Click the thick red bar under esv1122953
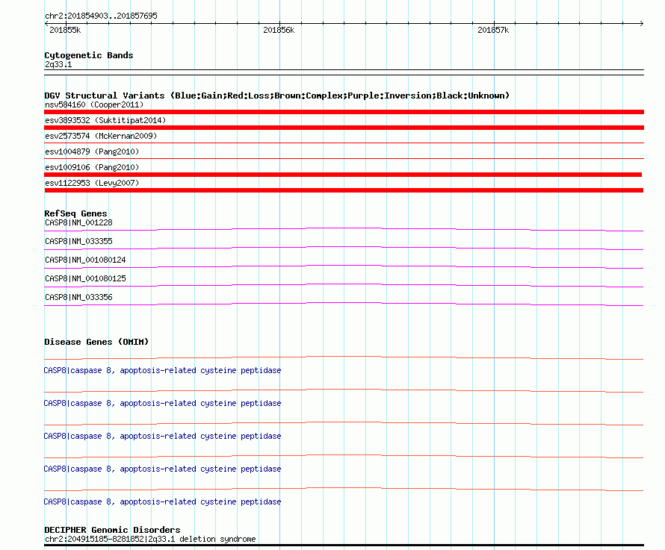This screenshot has width=665, height=550. (x=344, y=190)
